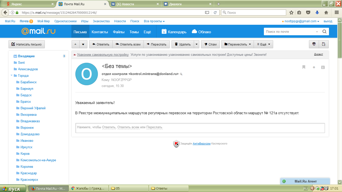Open the dropdown arrow next to Удалить
The height and width of the screenshot is (192, 342).
tap(197, 44)
